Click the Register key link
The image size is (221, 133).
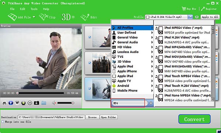[x=209, y=9]
